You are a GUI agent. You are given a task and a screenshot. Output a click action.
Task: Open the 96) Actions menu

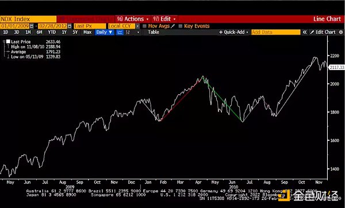point(133,19)
